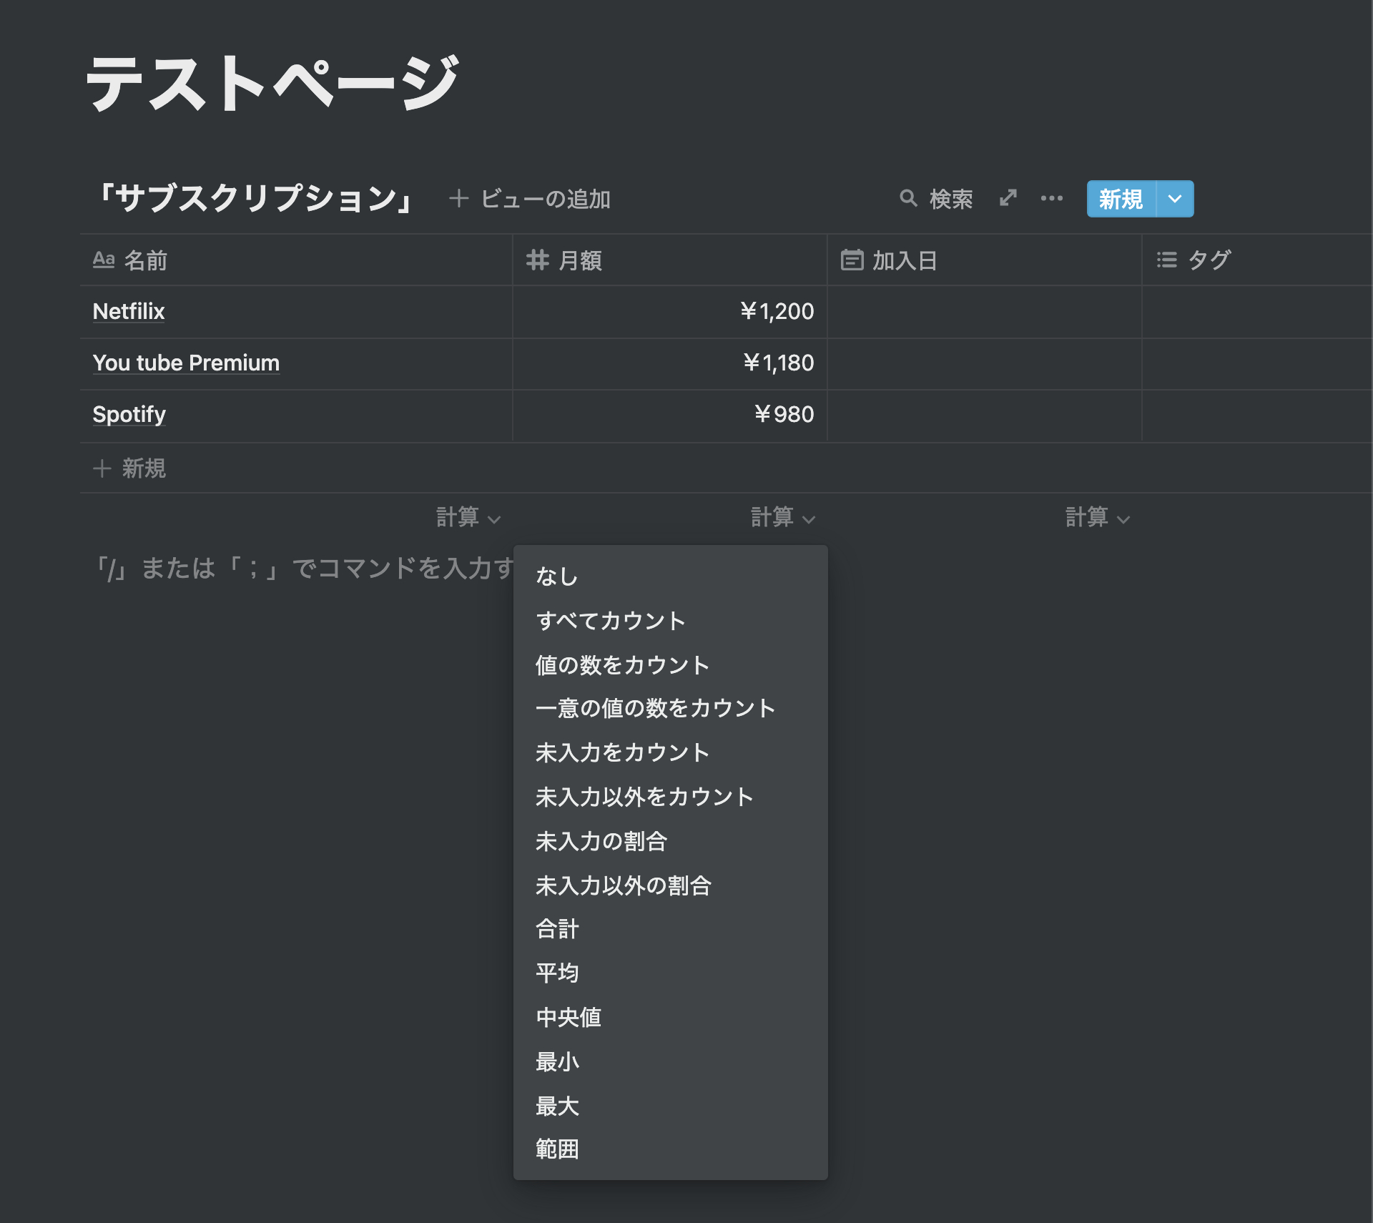Select 範囲 at the bottom of the menu
1373x1223 pixels.
[557, 1150]
